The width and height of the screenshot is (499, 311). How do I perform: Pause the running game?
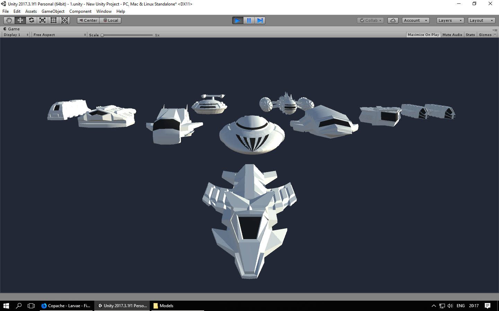point(249,20)
